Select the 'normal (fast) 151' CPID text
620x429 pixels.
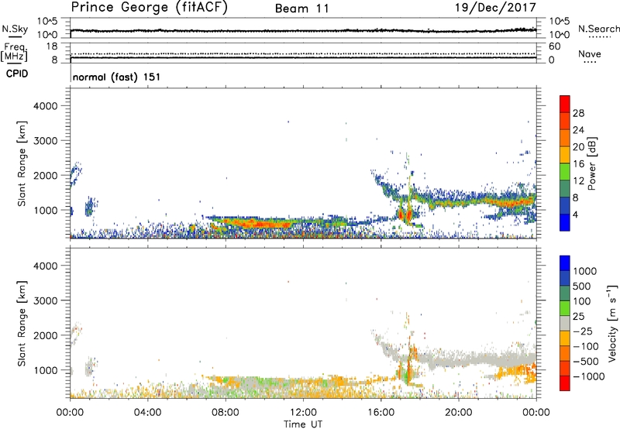117,77
